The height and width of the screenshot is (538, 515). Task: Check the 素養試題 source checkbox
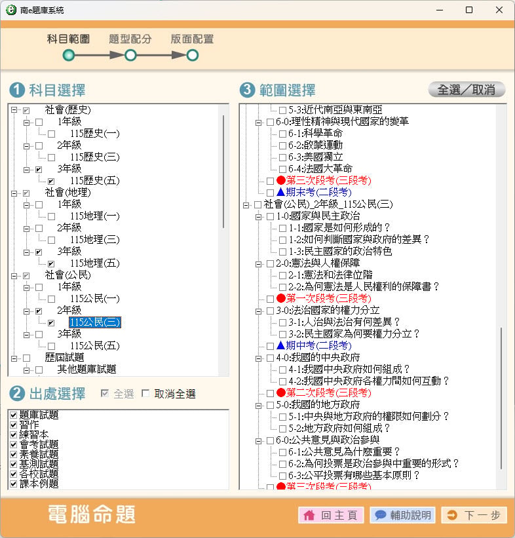click(x=13, y=455)
